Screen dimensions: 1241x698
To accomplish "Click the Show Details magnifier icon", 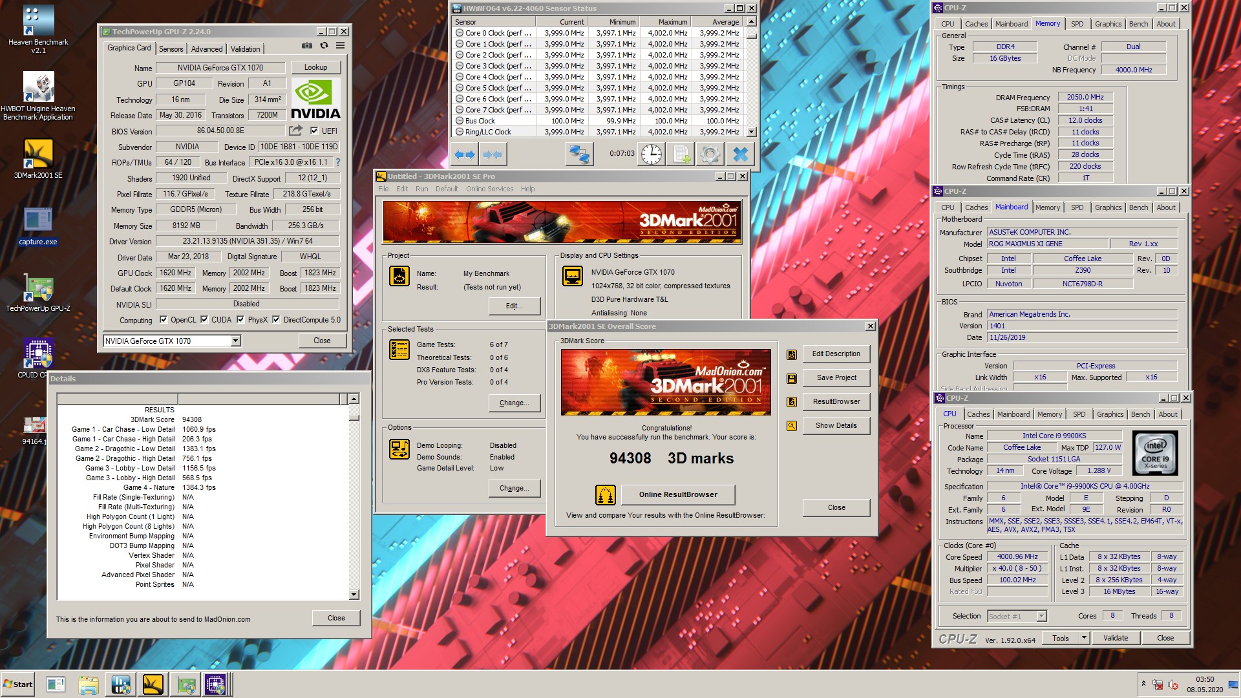I will [791, 426].
